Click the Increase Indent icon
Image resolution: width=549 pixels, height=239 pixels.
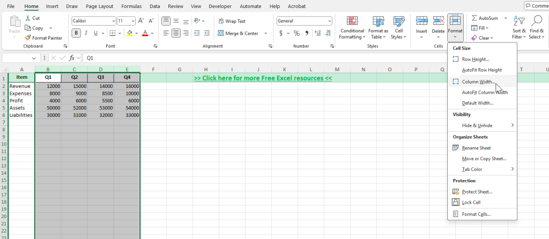(207, 33)
